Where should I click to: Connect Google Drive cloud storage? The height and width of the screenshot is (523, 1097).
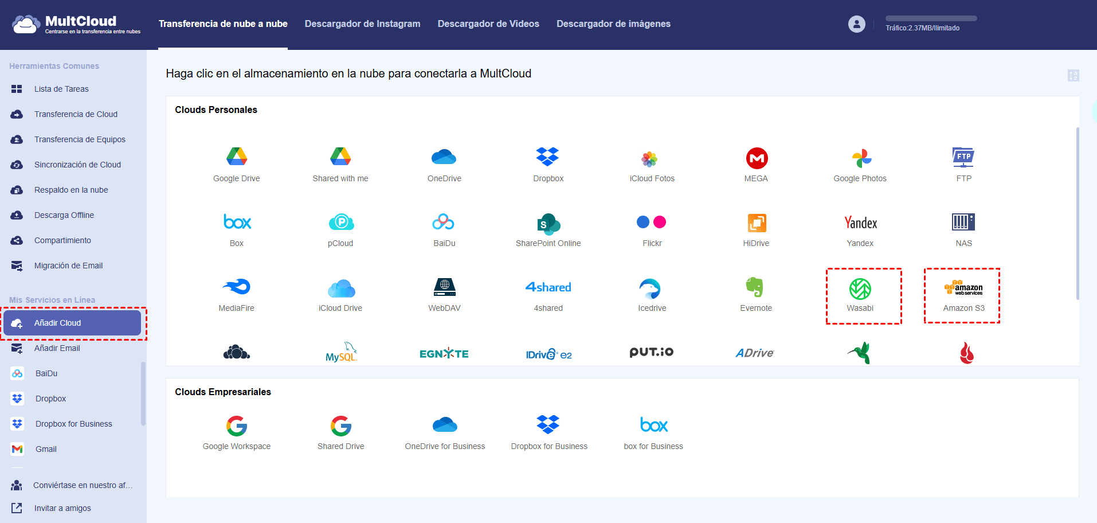point(237,165)
